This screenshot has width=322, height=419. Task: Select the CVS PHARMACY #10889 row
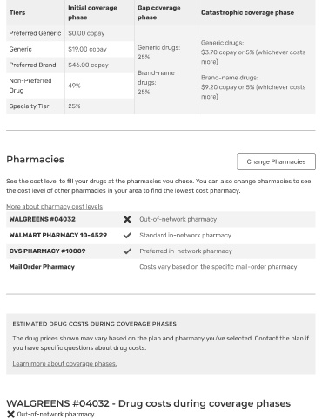(x=161, y=251)
